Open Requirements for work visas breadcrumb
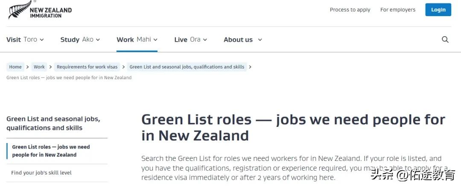This screenshot has width=461, height=186. (x=87, y=67)
